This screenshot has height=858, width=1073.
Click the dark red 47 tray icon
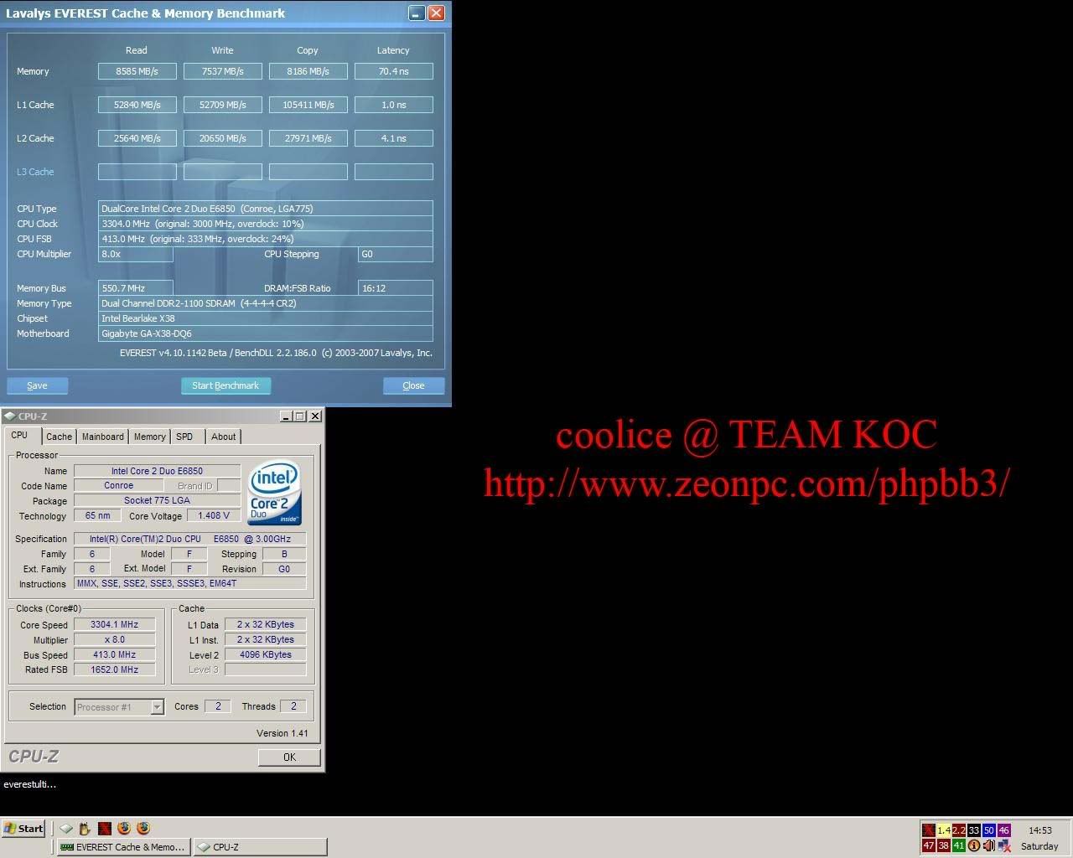(x=929, y=845)
